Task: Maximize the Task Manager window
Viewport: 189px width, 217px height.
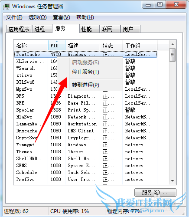Action: [x=160, y=5]
